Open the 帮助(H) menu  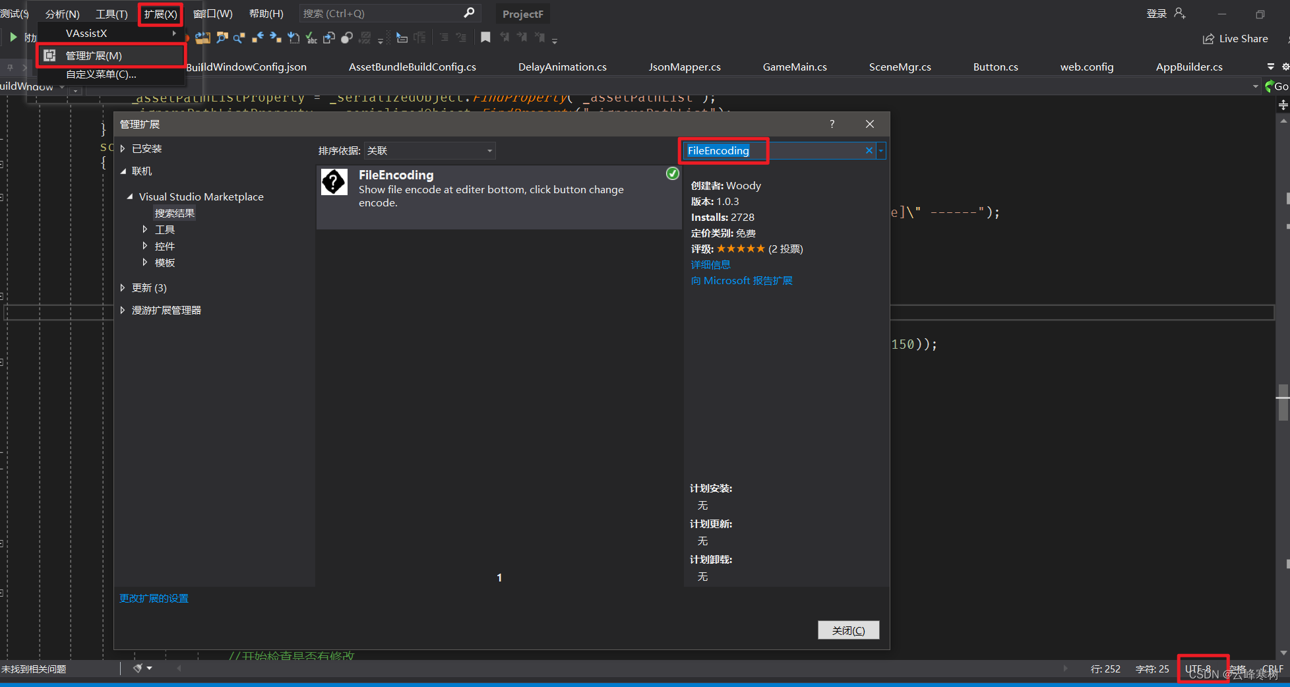coord(266,14)
